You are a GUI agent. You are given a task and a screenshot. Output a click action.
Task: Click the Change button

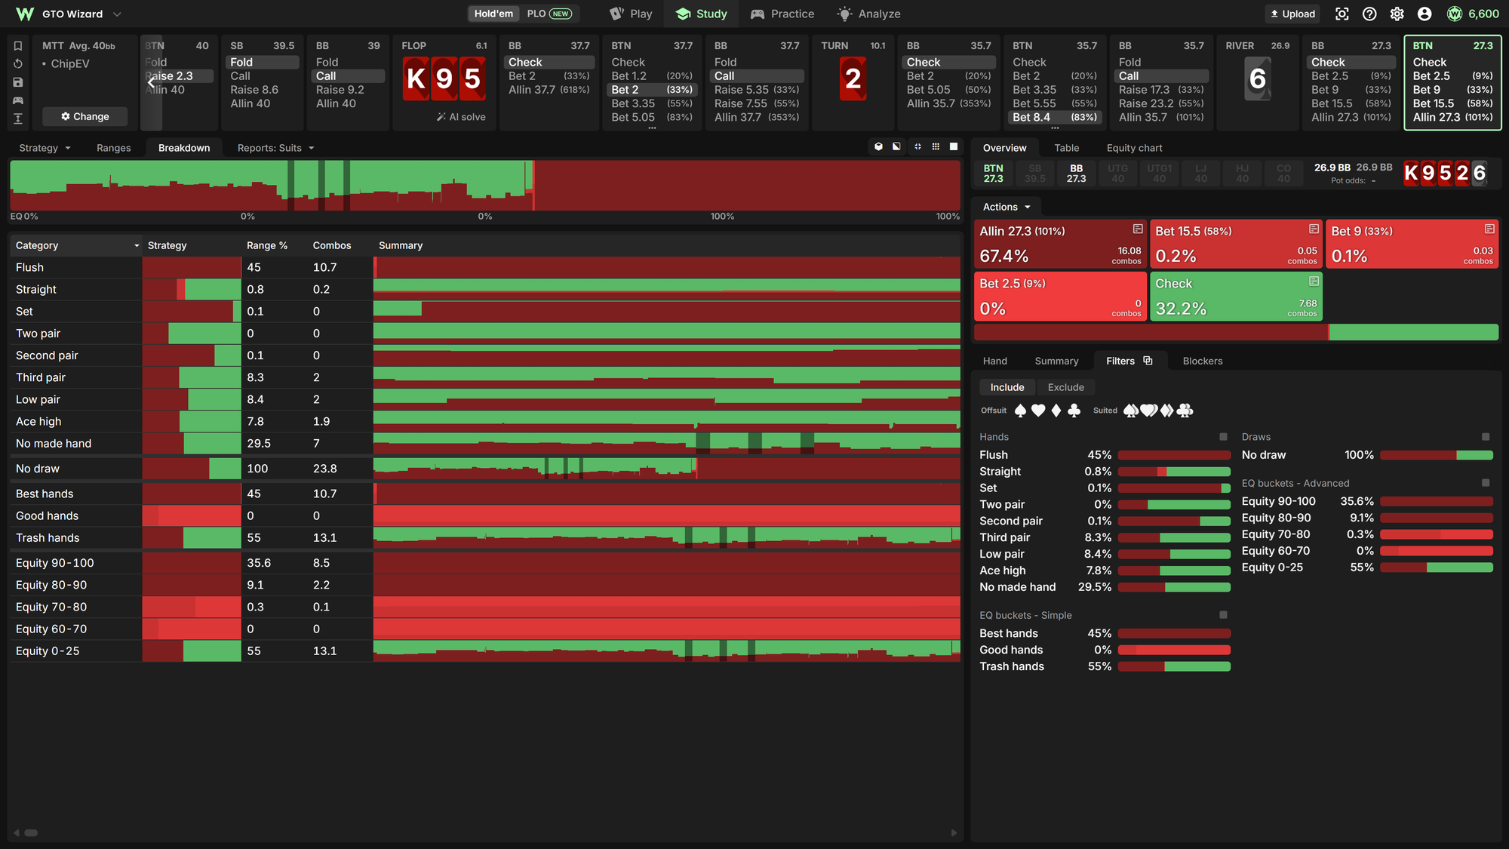85,116
